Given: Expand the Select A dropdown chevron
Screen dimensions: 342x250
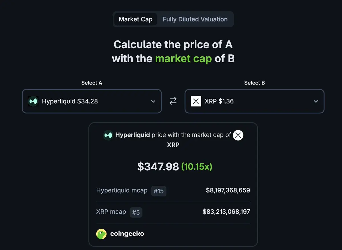Looking at the screenshot, I should (153, 102).
